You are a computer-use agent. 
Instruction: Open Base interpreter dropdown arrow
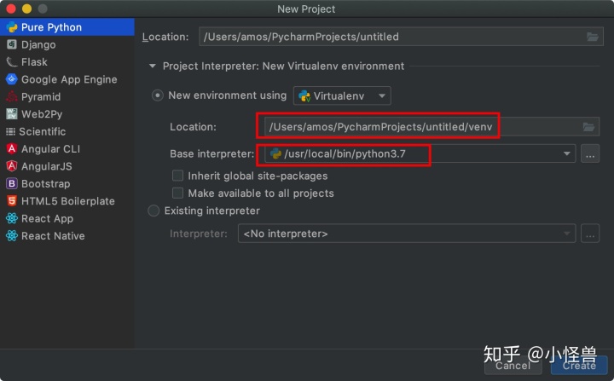click(566, 153)
